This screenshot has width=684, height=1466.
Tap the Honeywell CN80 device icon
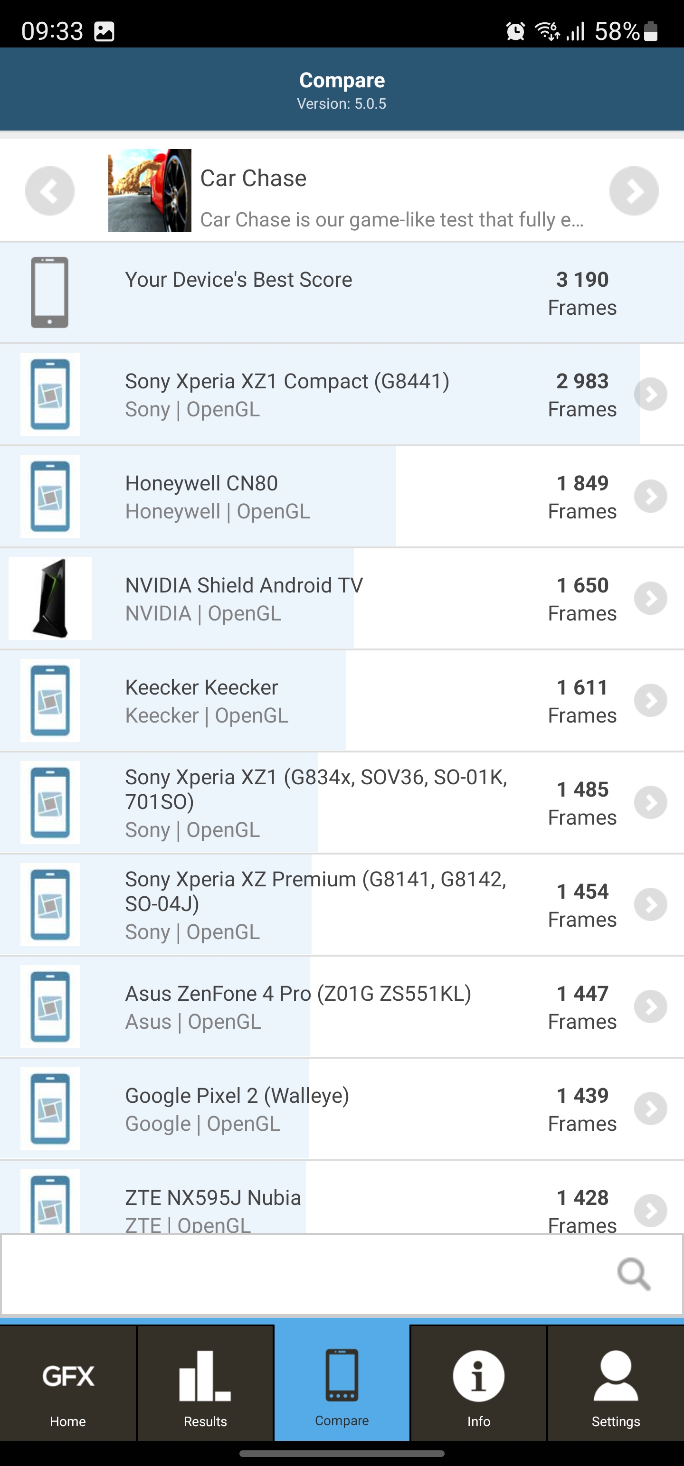[x=50, y=496]
